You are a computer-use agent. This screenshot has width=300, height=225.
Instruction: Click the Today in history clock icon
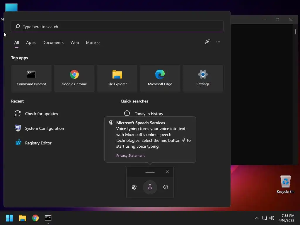127,113
